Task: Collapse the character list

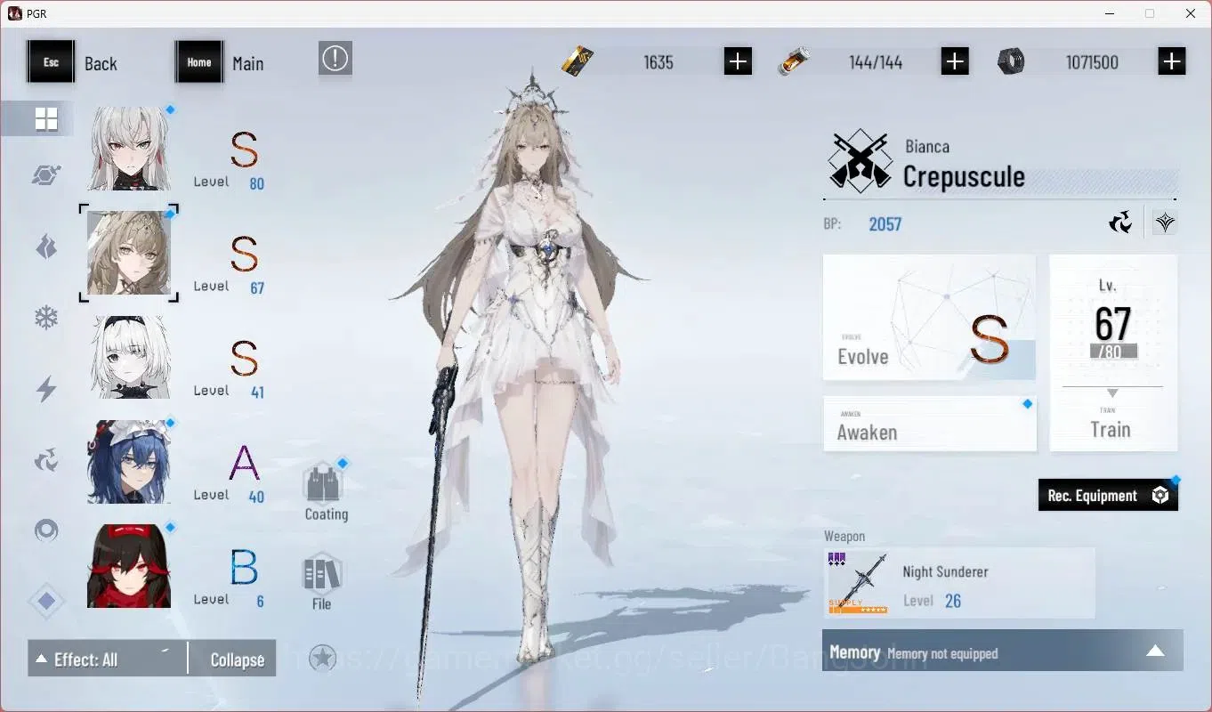Action: pyautogui.click(x=233, y=659)
